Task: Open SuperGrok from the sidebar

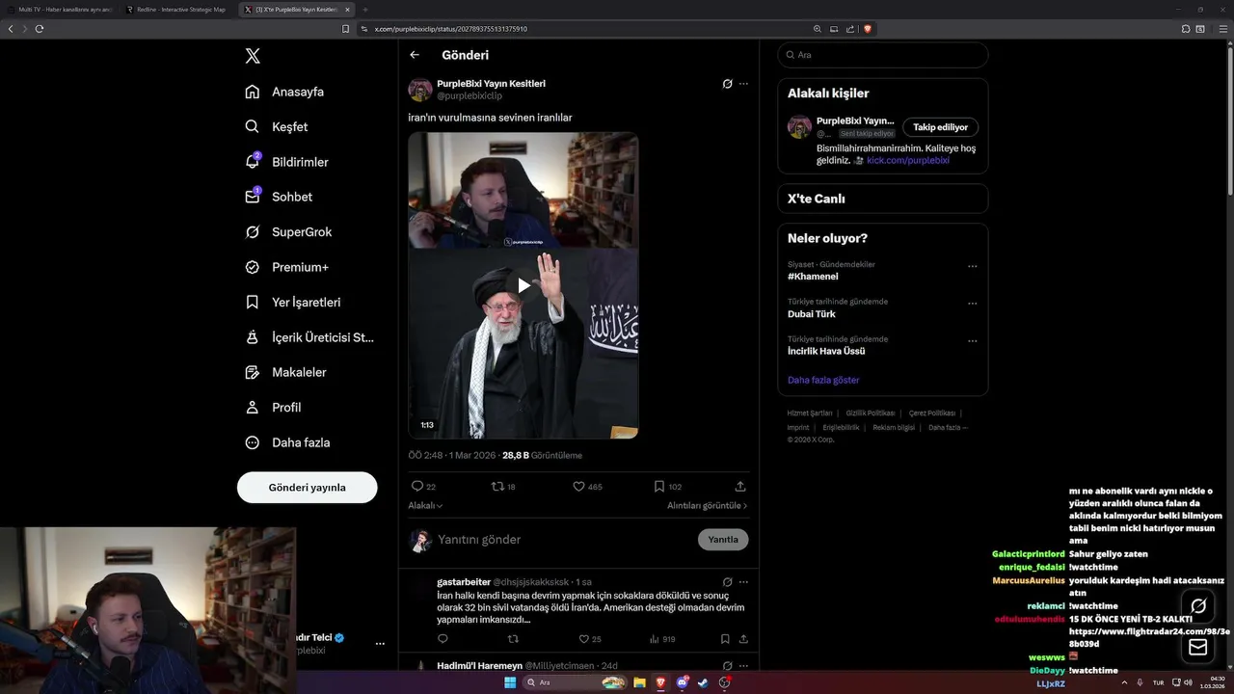Action: click(x=287, y=231)
